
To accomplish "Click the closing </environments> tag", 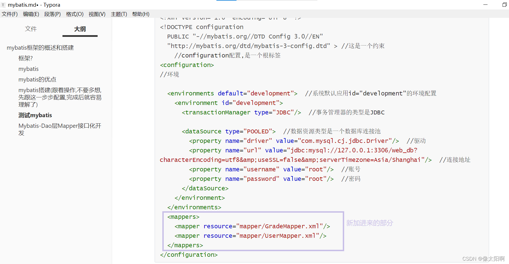I will coord(194,207).
